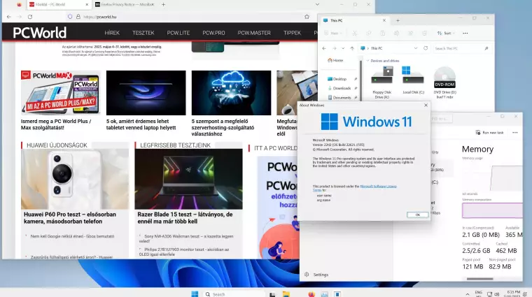The width and height of the screenshot is (532, 297).
Task: Open Firefox from the taskbar
Action: click(x=311, y=294)
